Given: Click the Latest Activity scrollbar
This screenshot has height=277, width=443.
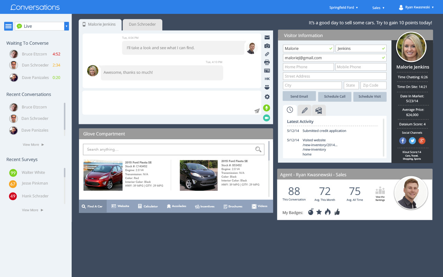Looking at the screenshot, I should click(383, 137).
